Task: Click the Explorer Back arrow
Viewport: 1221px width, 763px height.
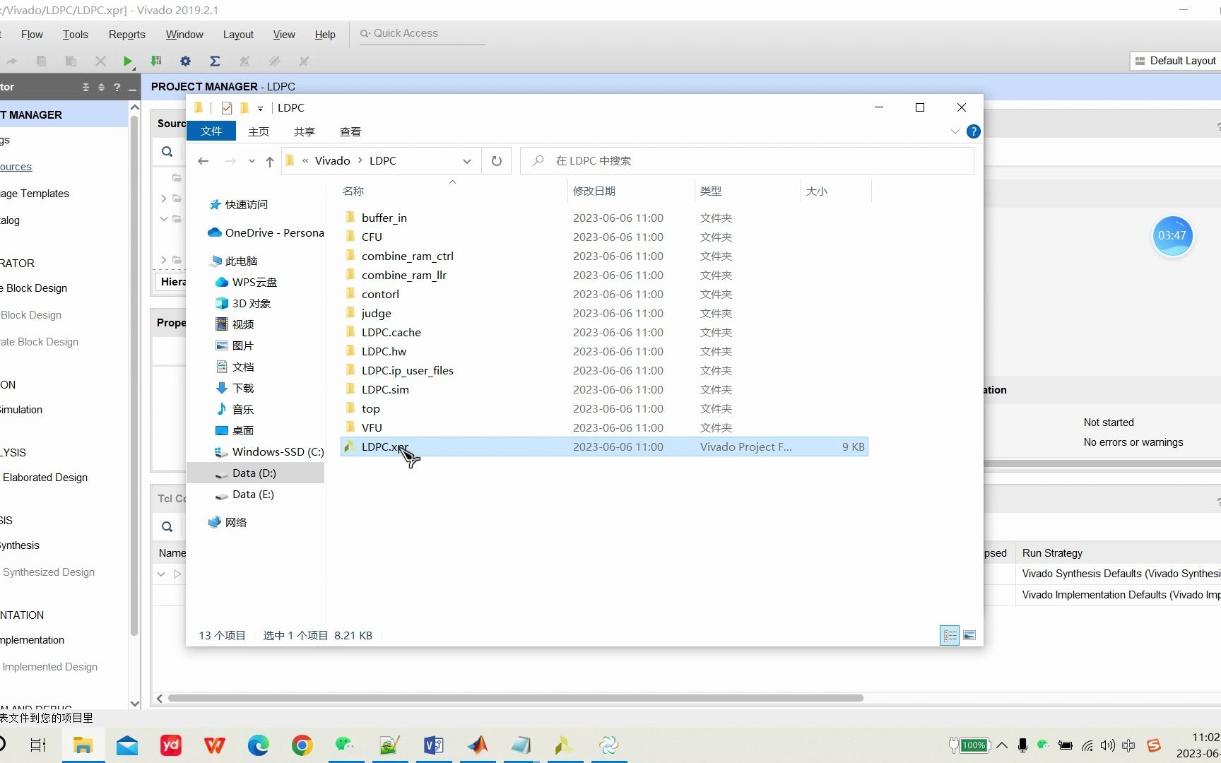Action: coord(203,161)
